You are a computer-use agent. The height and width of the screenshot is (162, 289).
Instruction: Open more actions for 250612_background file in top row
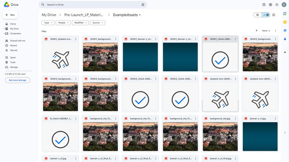click(276, 39)
